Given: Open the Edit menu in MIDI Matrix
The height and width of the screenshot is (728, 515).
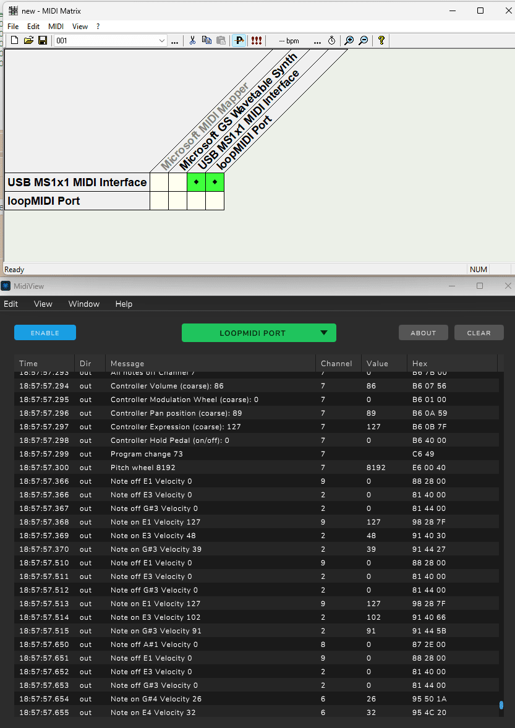Looking at the screenshot, I should point(33,27).
